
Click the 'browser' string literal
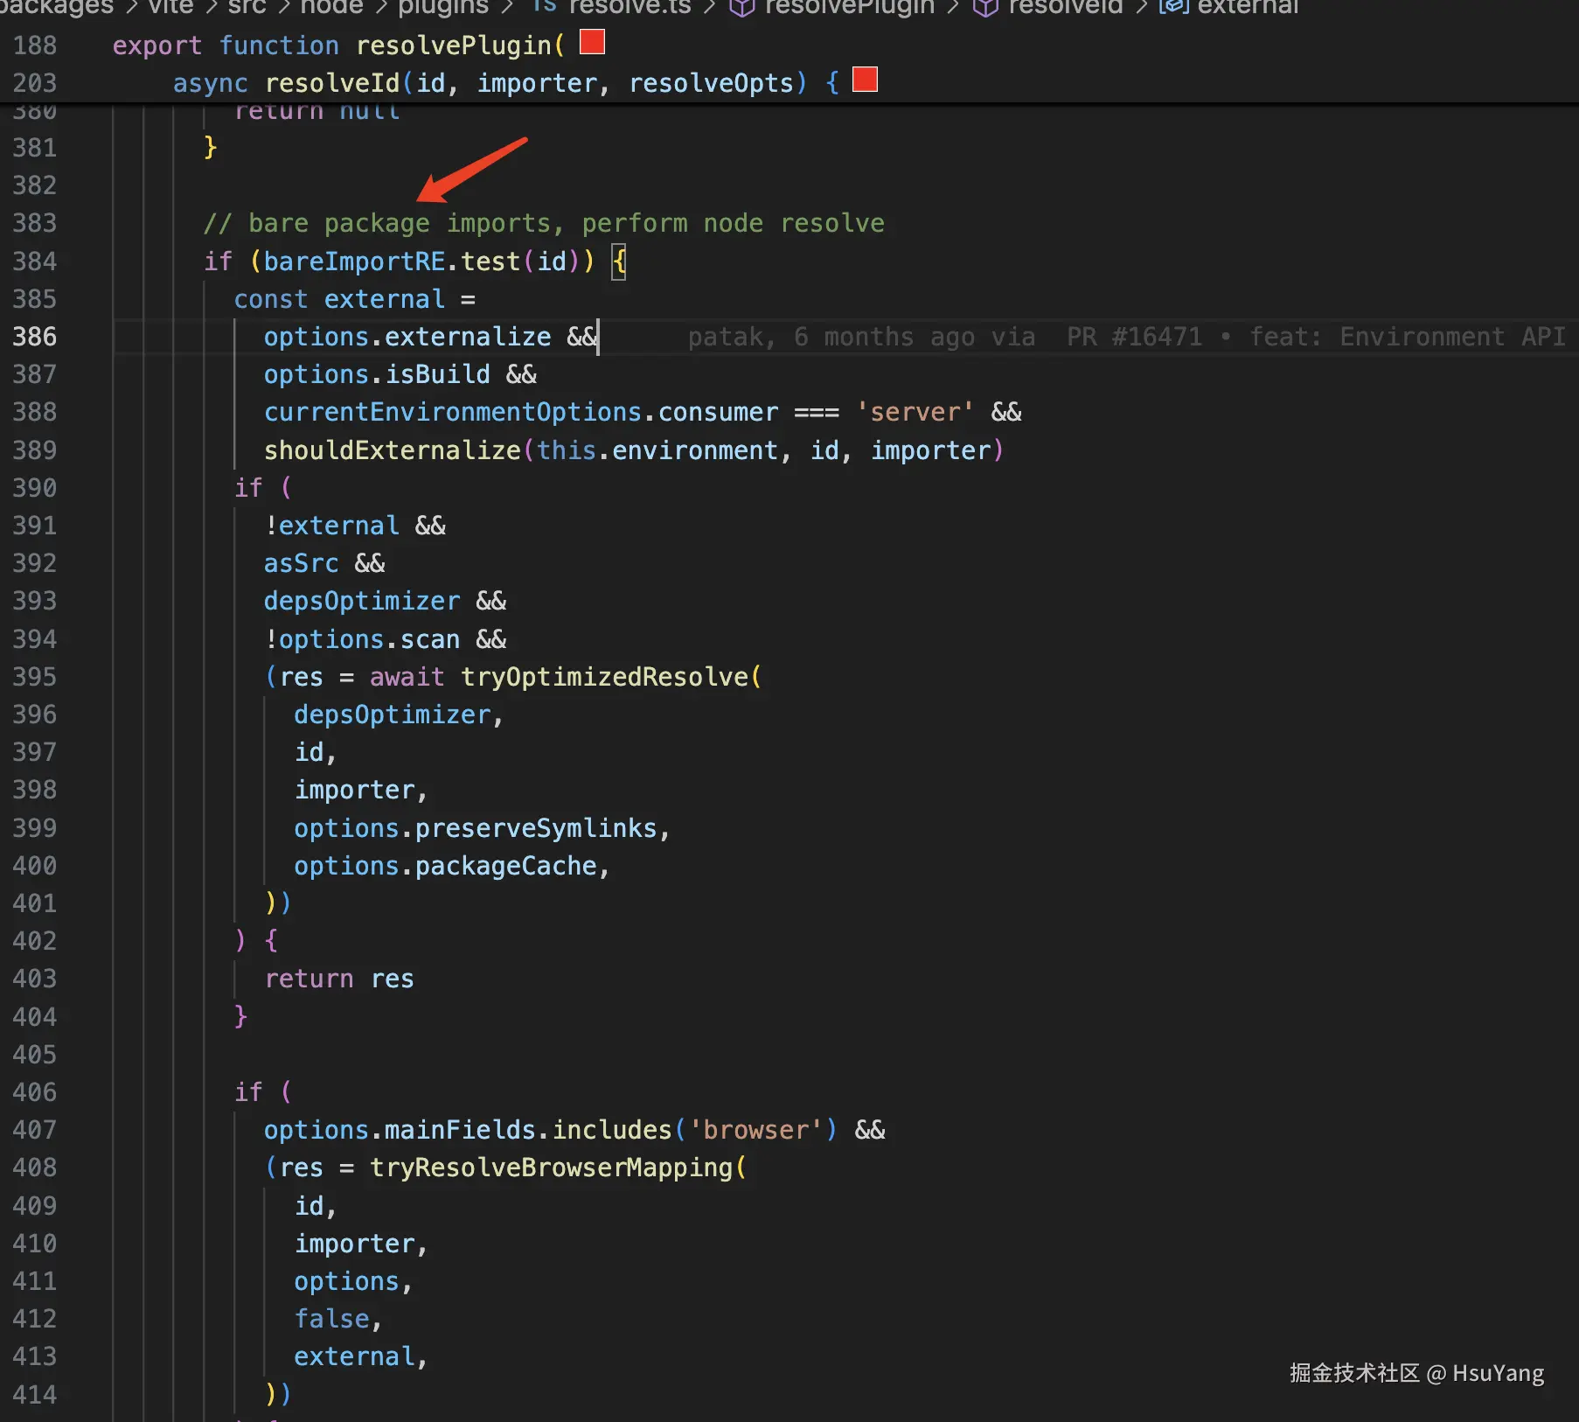pos(756,1130)
